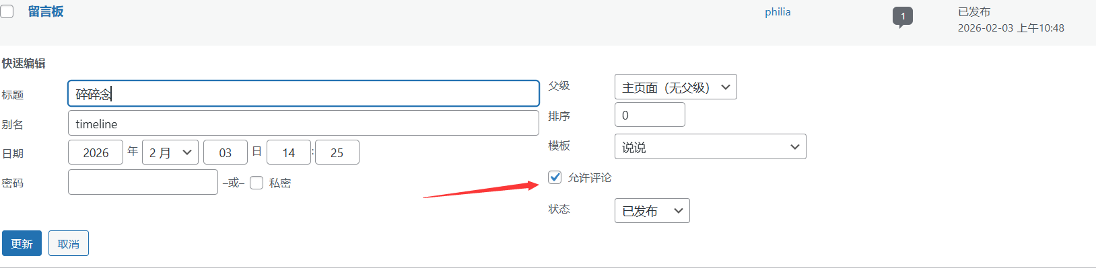Click the 更新 update button
The image size is (1096, 270).
click(22, 243)
